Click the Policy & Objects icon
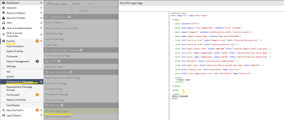The image size is (284, 120). (x=3, y=13)
